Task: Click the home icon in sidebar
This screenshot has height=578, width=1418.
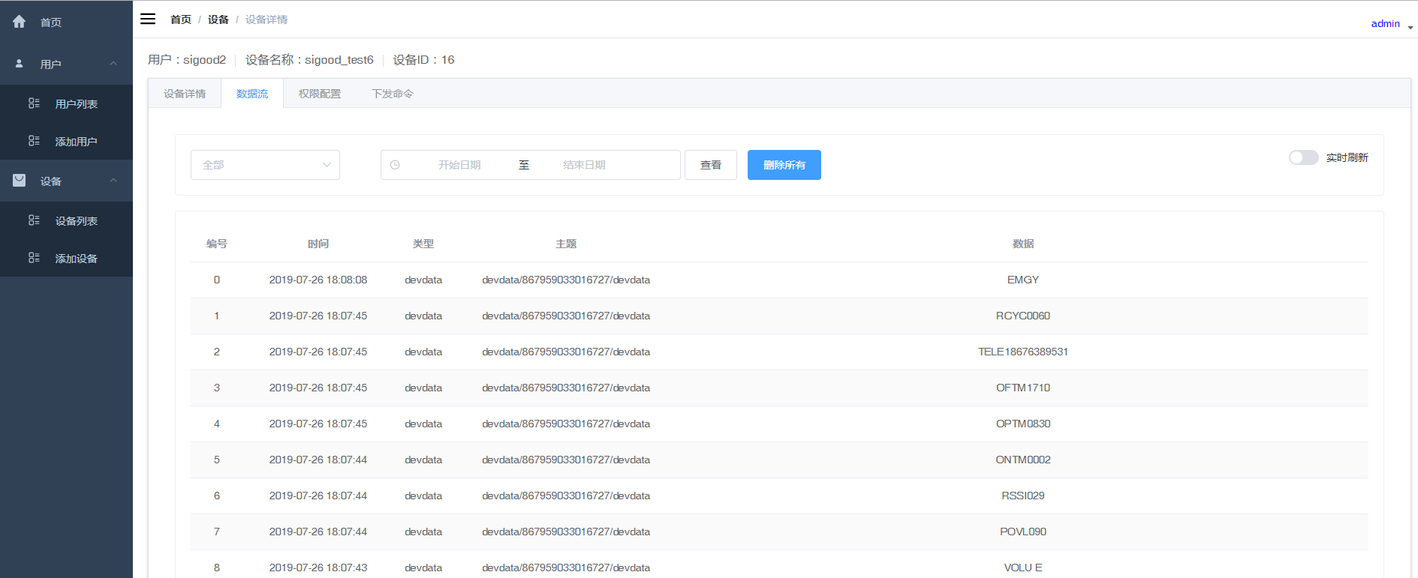Action: click(20, 22)
